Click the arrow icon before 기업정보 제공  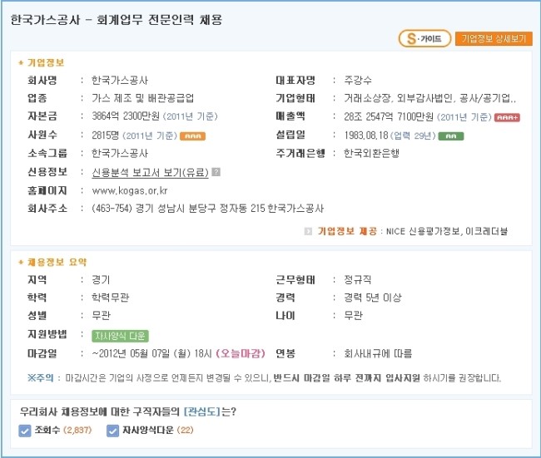308,231
